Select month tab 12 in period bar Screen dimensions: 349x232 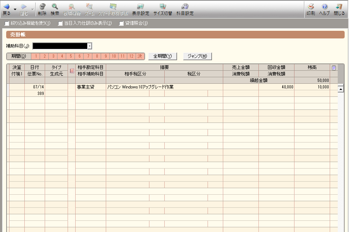click(x=131, y=56)
